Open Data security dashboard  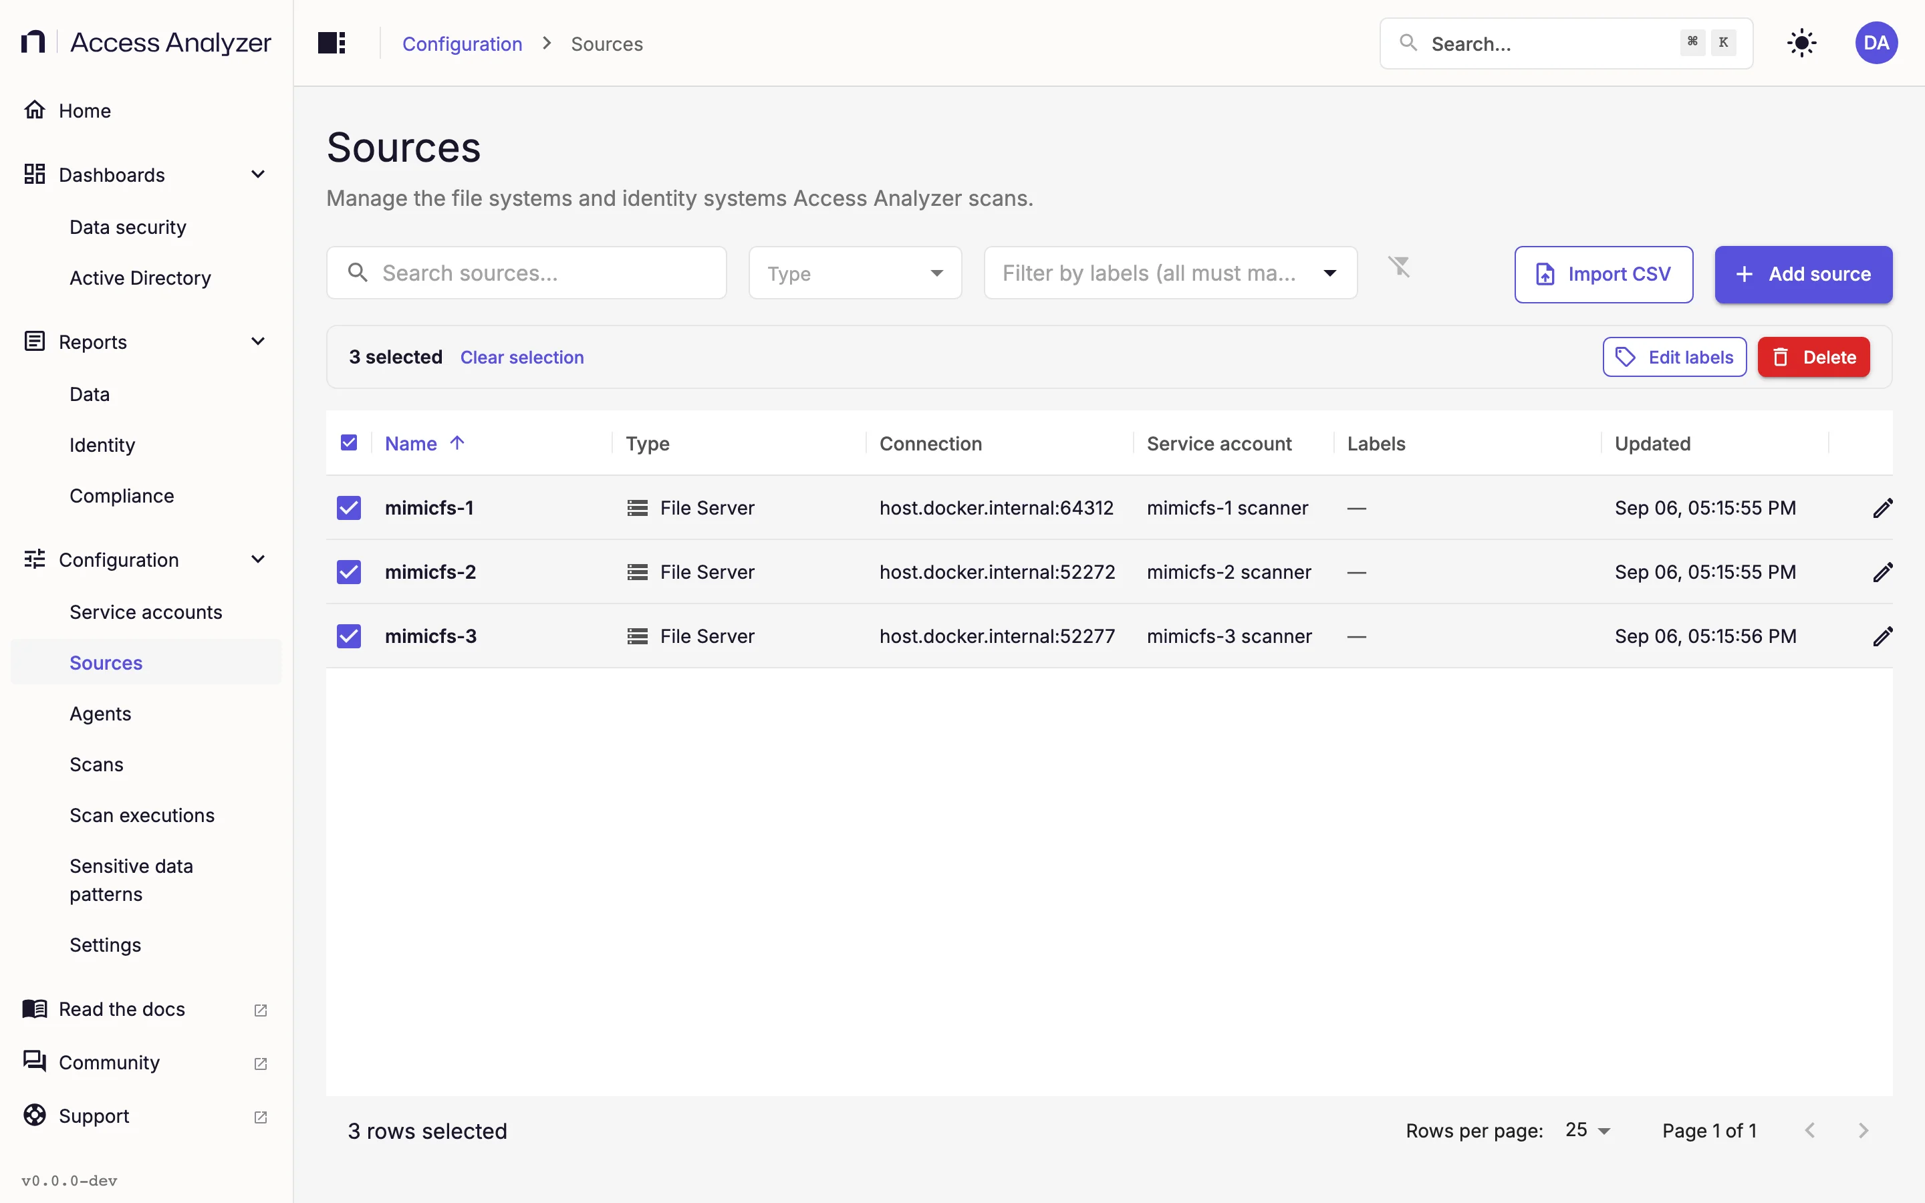point(127,227)
